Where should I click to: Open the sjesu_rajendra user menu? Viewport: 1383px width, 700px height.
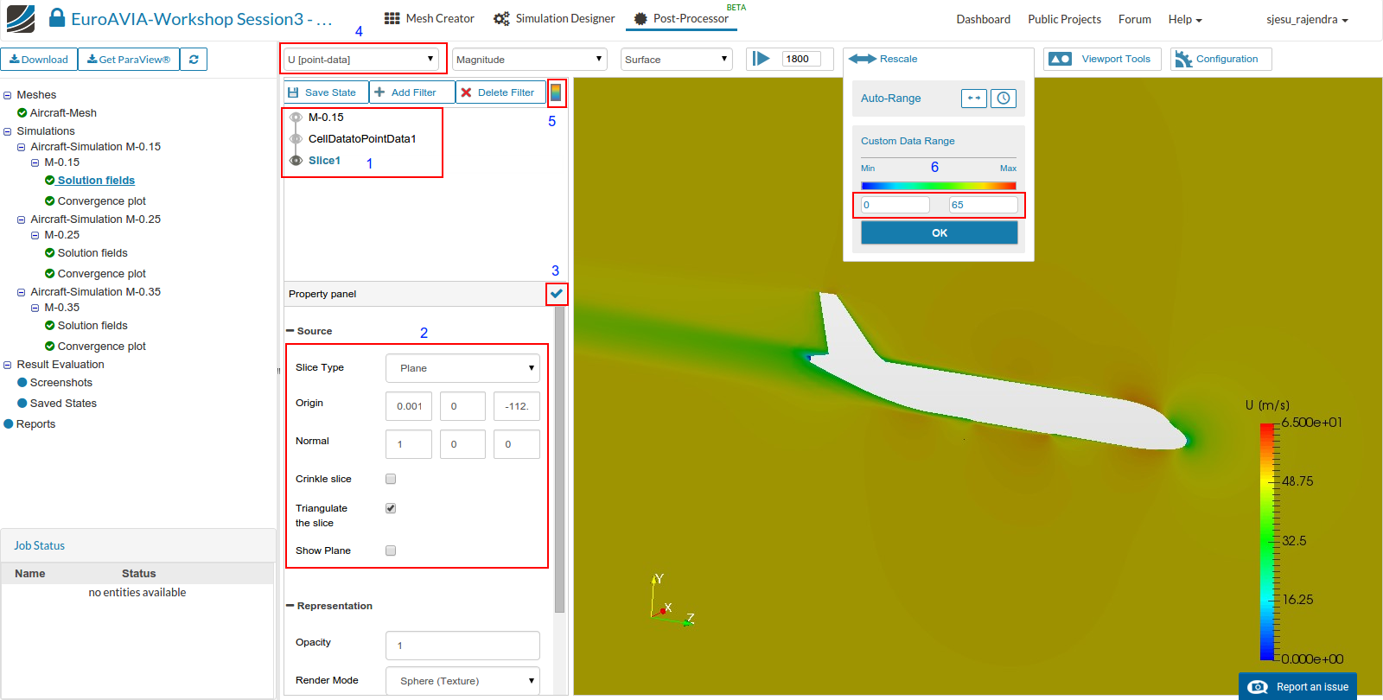1307,19
